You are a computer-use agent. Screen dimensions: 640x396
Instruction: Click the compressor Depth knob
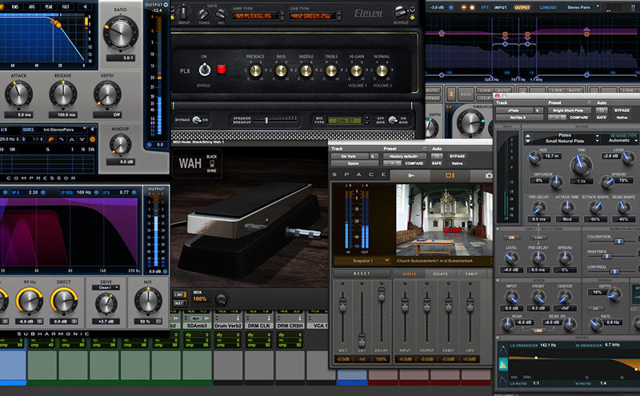tap(107, 94)
